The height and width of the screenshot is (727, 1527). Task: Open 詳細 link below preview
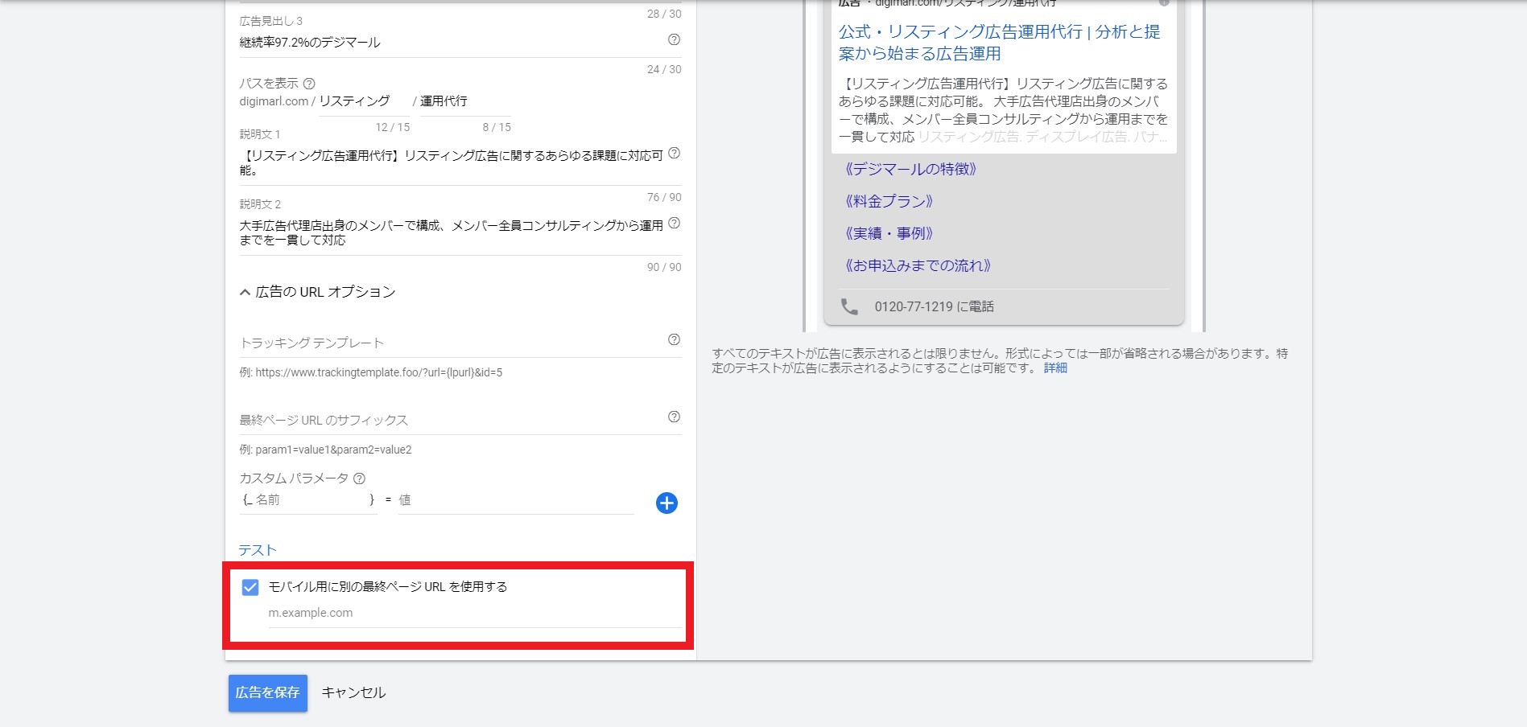(1055, 368)
